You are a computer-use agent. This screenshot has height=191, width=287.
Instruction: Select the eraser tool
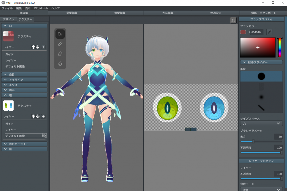(x=60, y=54)
